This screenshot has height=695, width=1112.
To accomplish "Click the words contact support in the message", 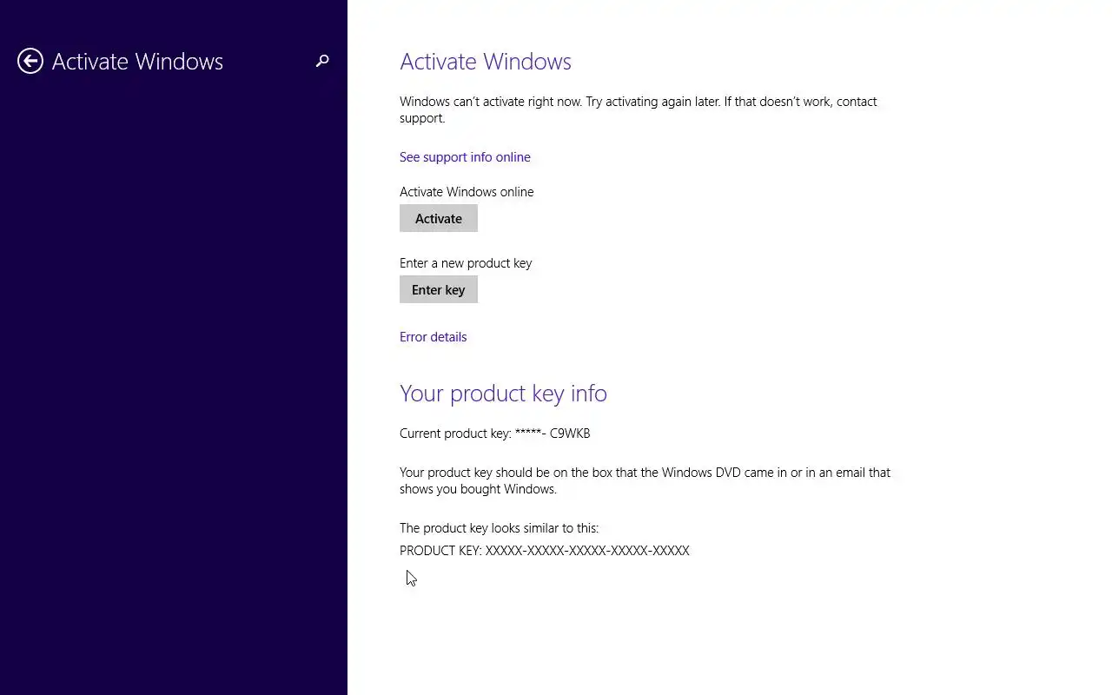I will click(639, 109).
